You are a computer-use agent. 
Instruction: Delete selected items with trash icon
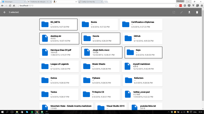(x=197, y=12)
